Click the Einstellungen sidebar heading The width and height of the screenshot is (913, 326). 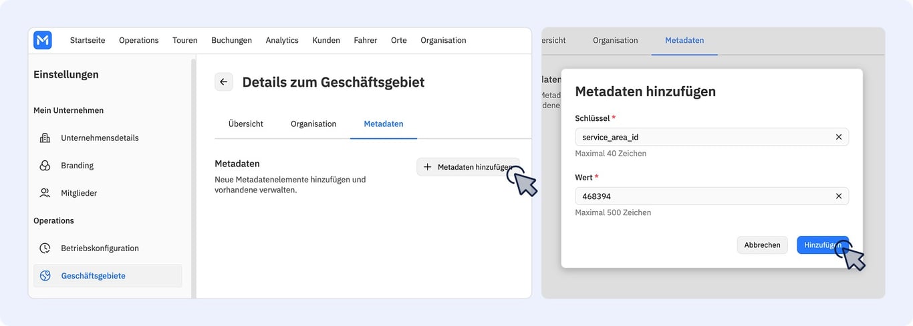[66, 75]
